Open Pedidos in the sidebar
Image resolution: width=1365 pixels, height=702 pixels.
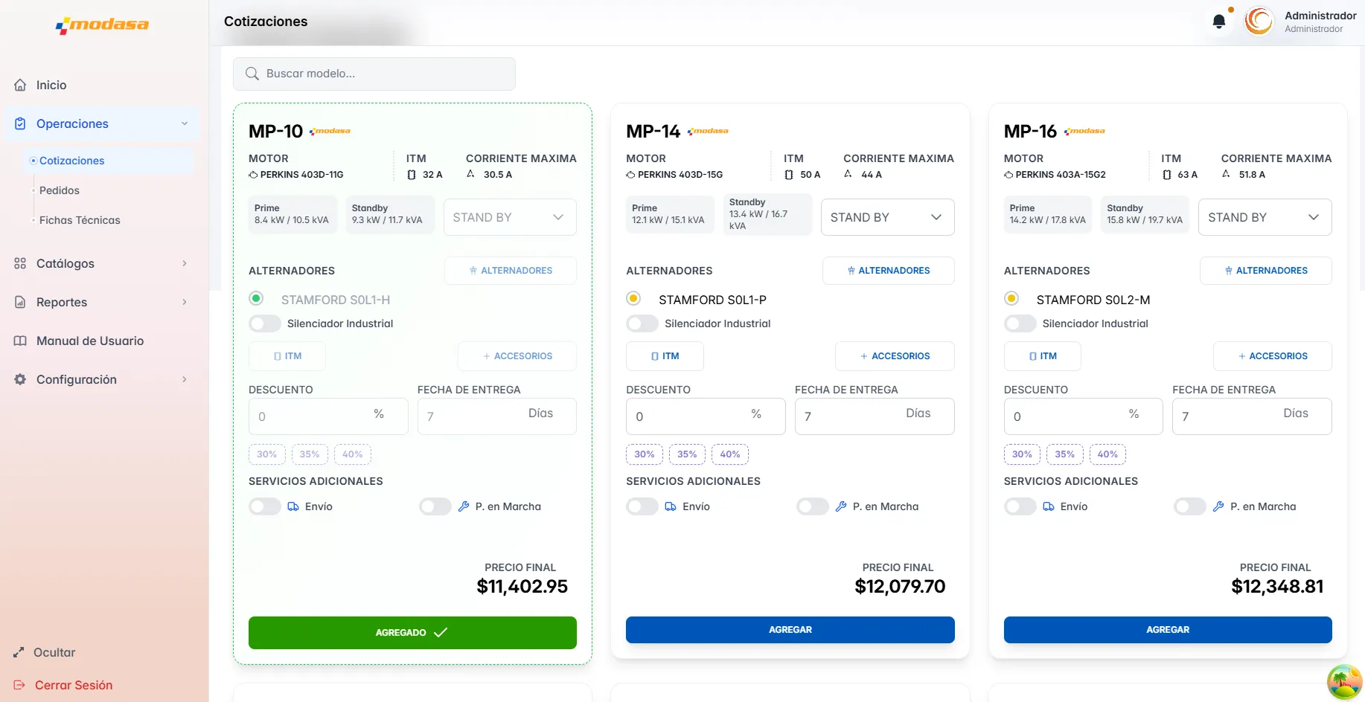point(60,190)
